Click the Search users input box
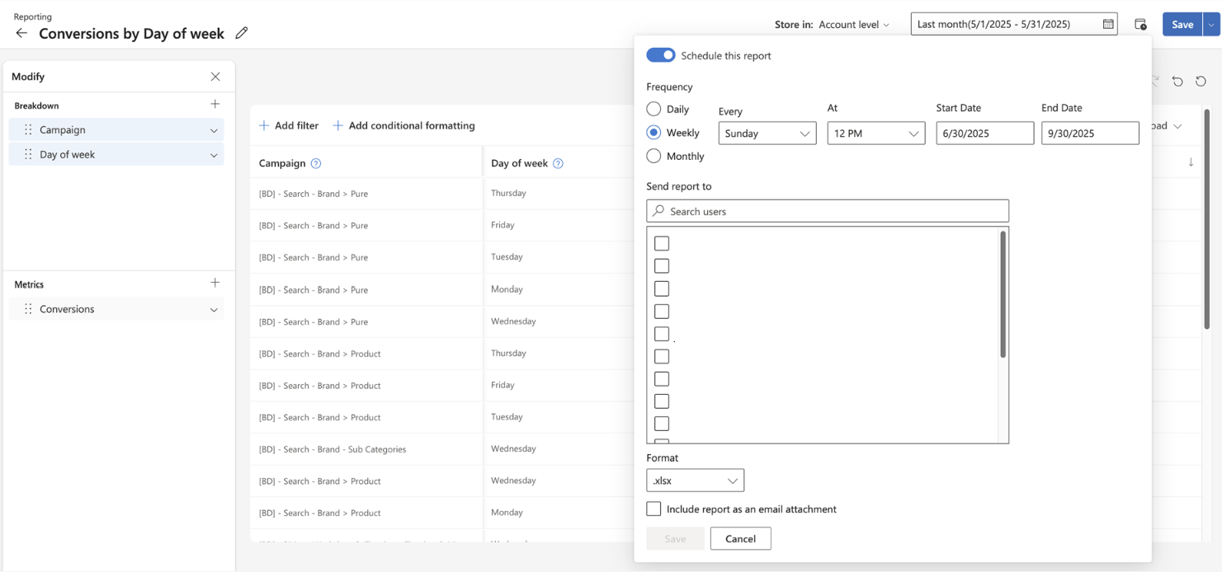 tap(828, 211)
